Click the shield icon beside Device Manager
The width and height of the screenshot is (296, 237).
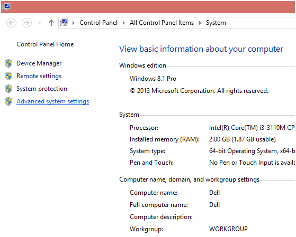click(8, 63)
